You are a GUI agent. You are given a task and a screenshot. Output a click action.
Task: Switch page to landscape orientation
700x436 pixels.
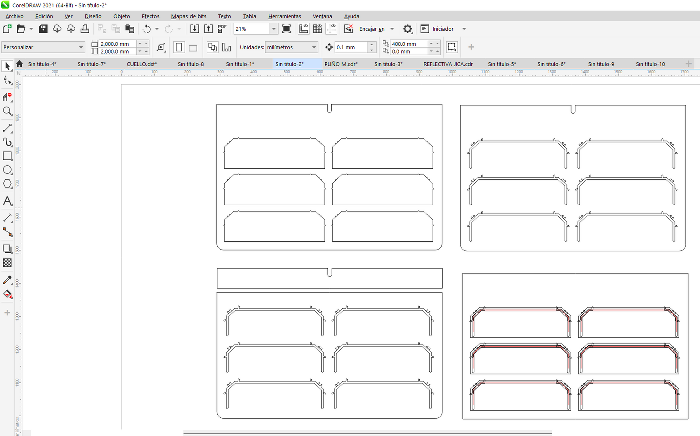(x=193, y=48)
